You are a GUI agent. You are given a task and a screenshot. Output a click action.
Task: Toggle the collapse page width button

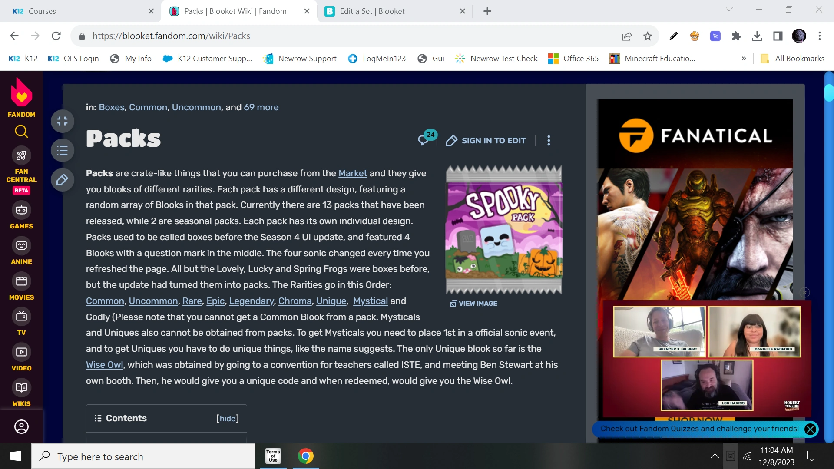62,121
